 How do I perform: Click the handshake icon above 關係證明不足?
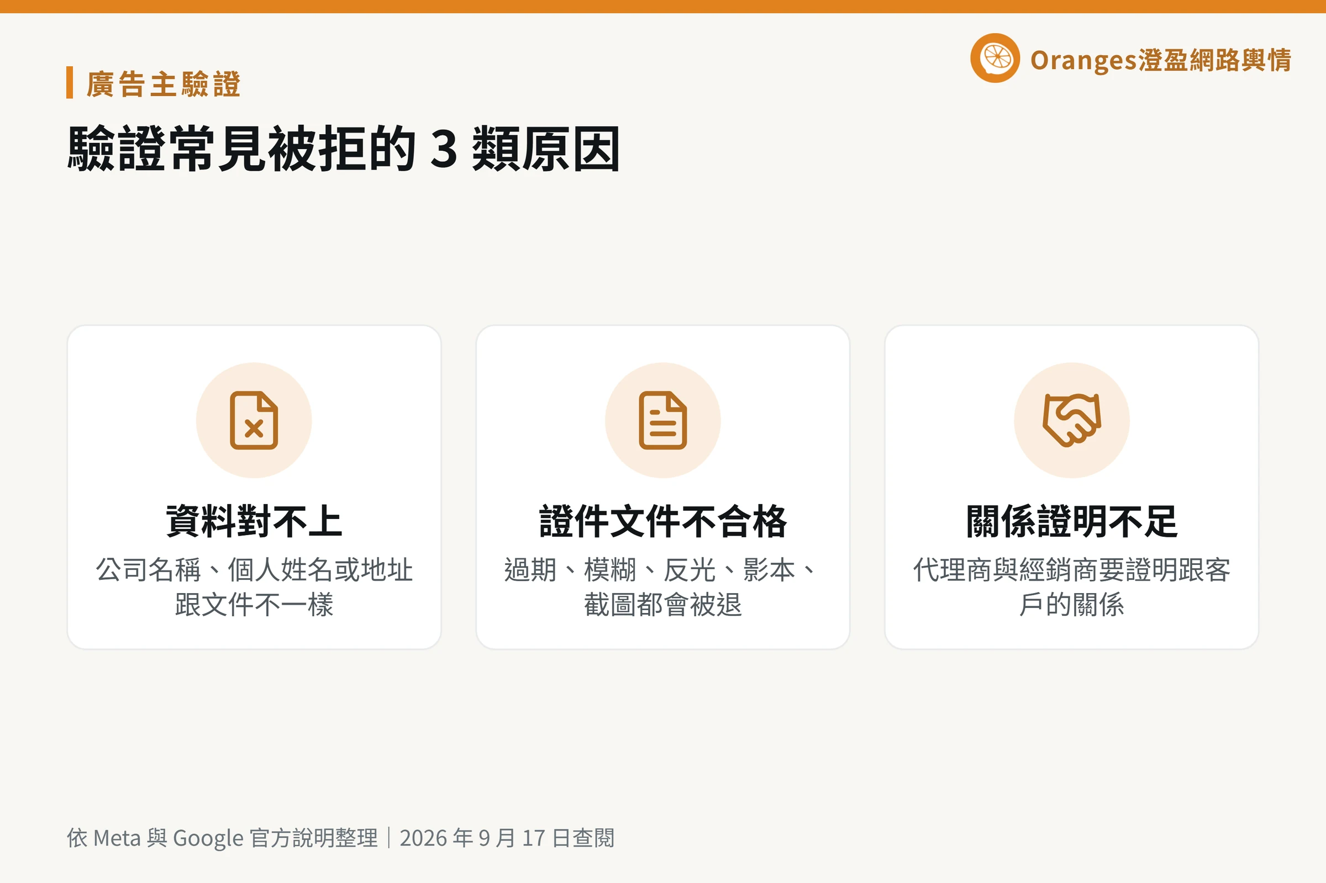pos(1071,420)
